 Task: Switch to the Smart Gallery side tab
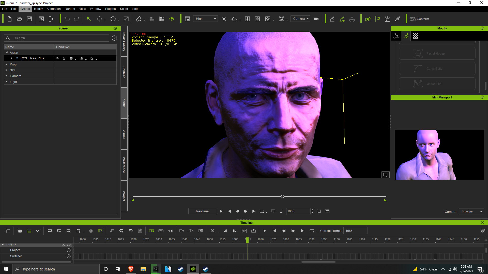[124, 41]
